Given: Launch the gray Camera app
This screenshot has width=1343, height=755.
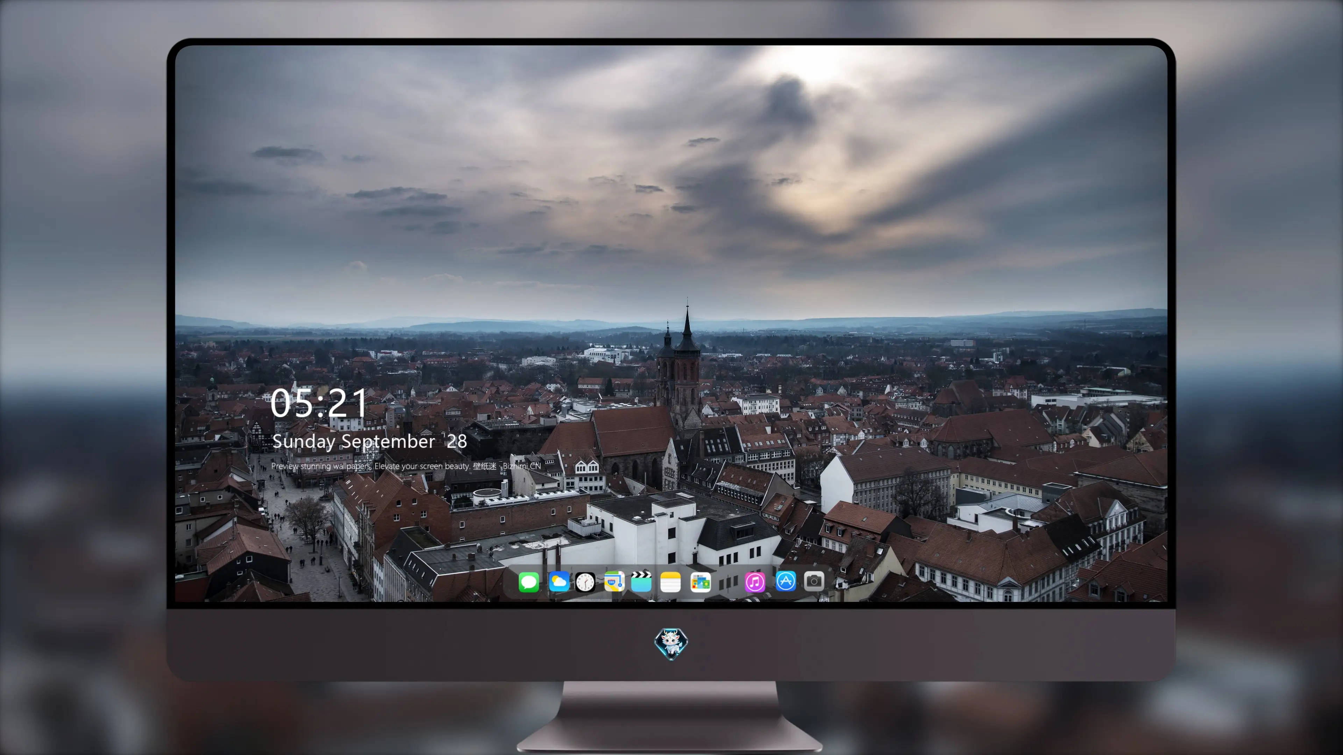Looking at the screenshot, I should pyautogui.click(x=814, y=582).
